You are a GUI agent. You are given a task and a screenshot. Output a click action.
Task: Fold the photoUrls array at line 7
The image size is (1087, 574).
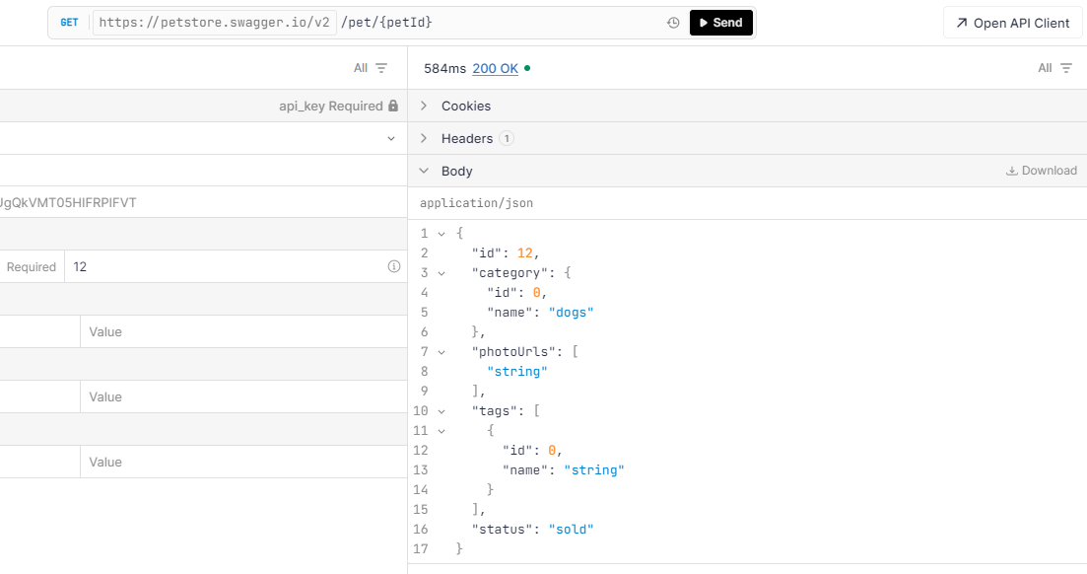point(441,352)
